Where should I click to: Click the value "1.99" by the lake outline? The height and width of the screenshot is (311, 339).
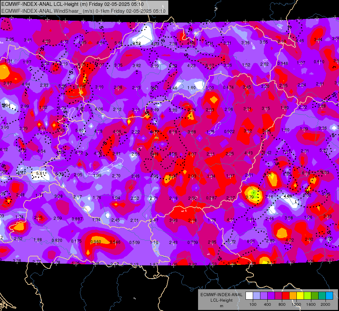tap(97, 176)
